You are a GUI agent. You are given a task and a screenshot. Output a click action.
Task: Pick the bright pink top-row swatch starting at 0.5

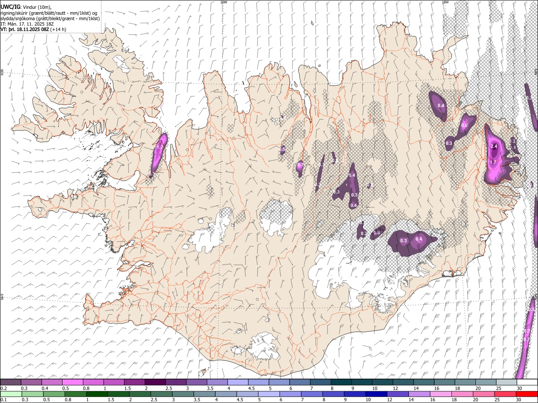click(72, 382)
